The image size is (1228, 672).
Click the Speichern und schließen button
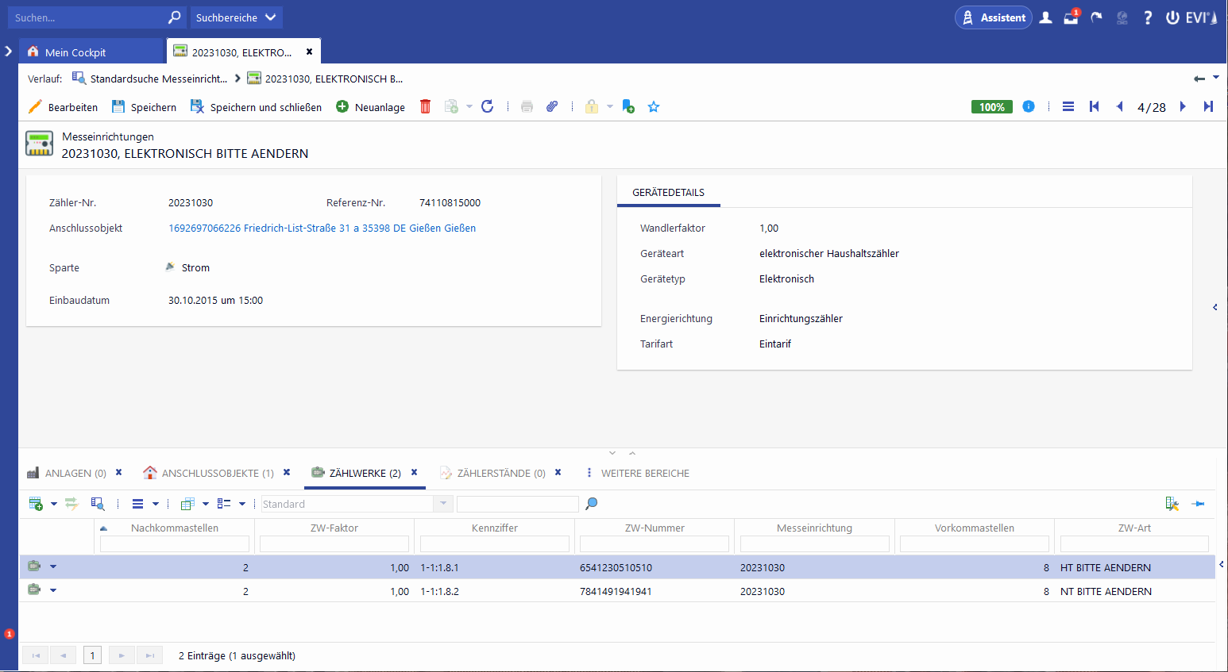tap(257, 107)
